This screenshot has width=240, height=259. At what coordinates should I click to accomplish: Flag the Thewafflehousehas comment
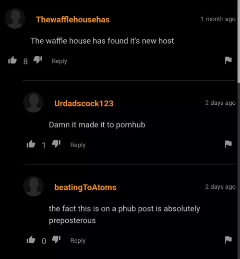pos(228,60)
